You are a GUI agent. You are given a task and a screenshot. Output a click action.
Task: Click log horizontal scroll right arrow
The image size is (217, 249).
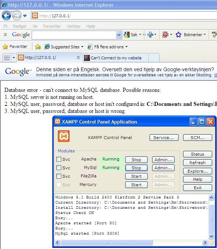pos(205,242)
